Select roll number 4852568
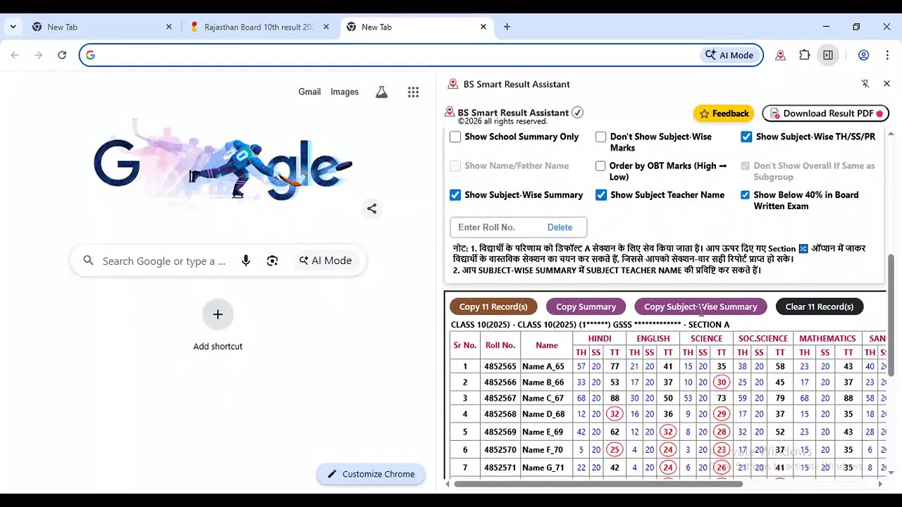This screenshot has height=507, width=902. pyautogui.click(x=500, y=414)
